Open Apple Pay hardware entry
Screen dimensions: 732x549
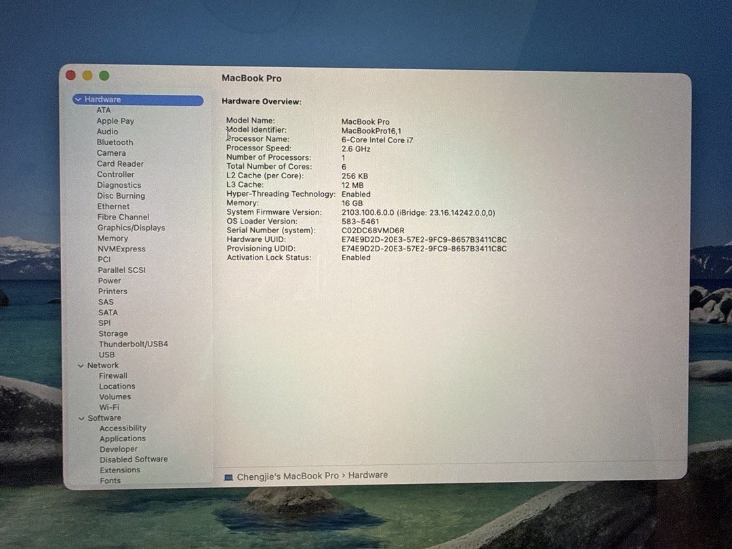pyautogui.click(x=115, y=121)
